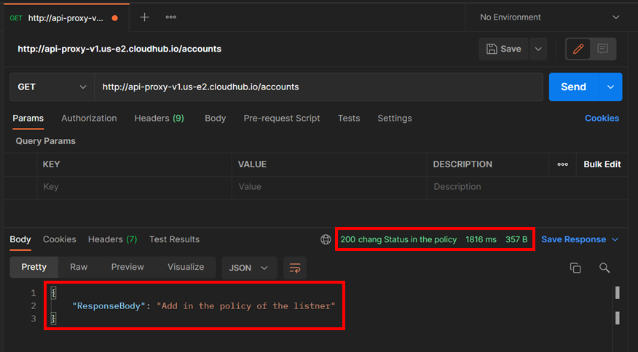Open the Cookies link
The height and width of the screenshot is (352, 638).
click(602, 118)
